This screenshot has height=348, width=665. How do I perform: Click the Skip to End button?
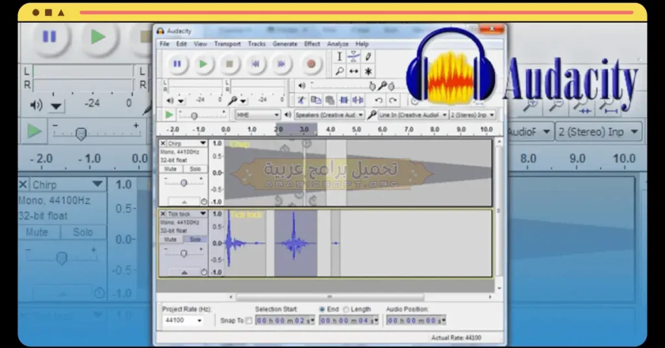pos(281,64)
